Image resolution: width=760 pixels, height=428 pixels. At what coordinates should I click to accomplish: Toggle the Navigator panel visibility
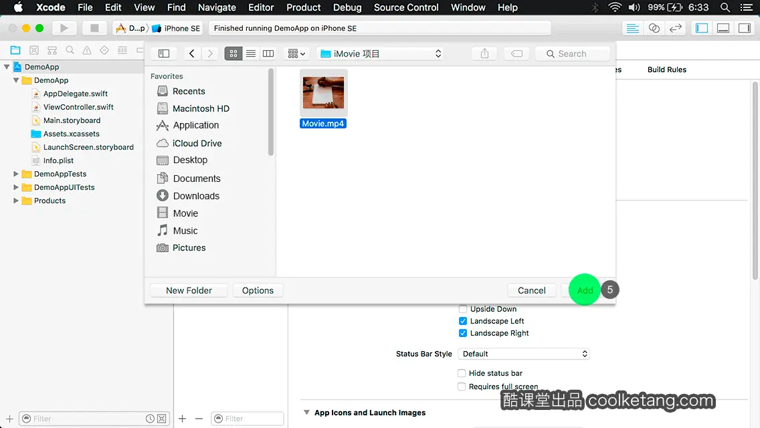pos(702,28)
